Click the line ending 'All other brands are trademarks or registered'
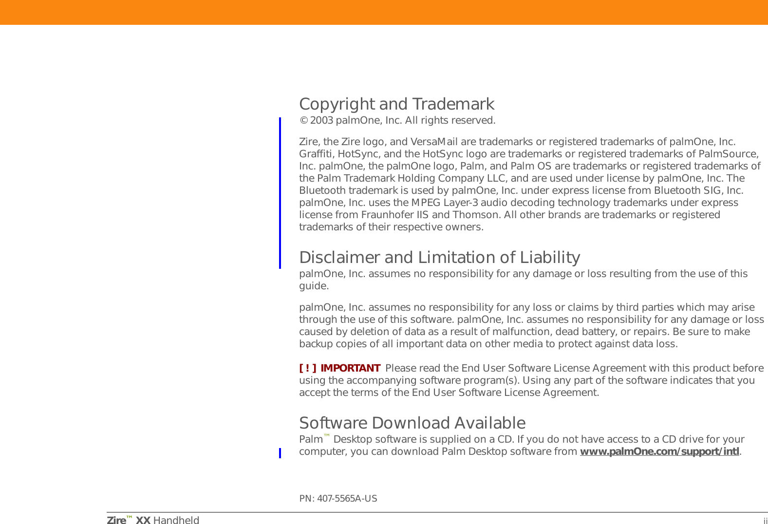Screen dimensions: 768x524 (x=509, y=215)
